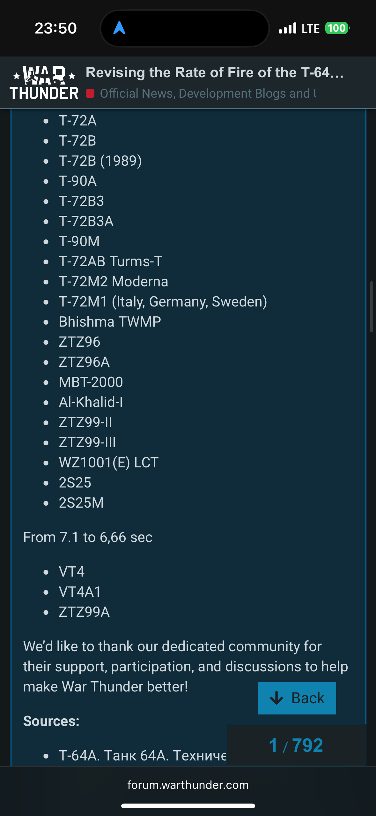Tap the down arrow inside Back button
Image resolution: width=376 pixels, height=816 pixels.
(276, 698)
